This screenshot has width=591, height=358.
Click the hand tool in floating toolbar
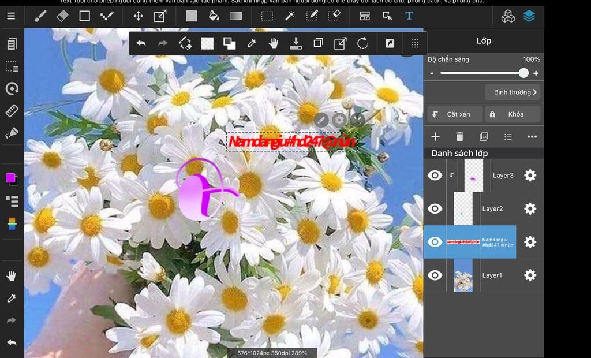(274, 43)
